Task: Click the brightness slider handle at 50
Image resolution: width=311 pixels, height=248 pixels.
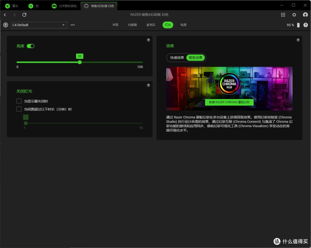Action: [80, 62]
